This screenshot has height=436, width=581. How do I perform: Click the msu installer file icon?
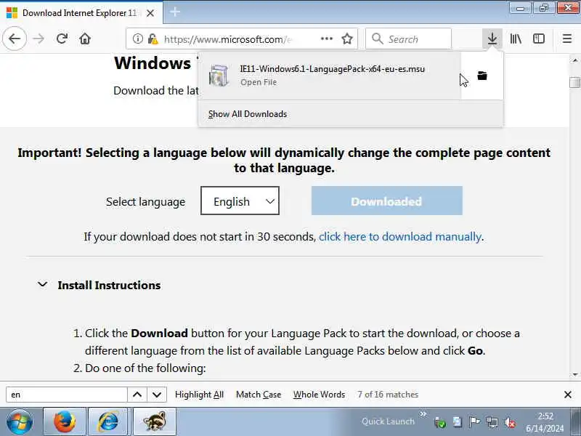click(x=219, y=76)
